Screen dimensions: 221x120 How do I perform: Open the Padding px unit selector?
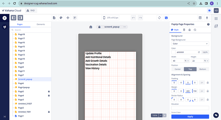[202, 83]
